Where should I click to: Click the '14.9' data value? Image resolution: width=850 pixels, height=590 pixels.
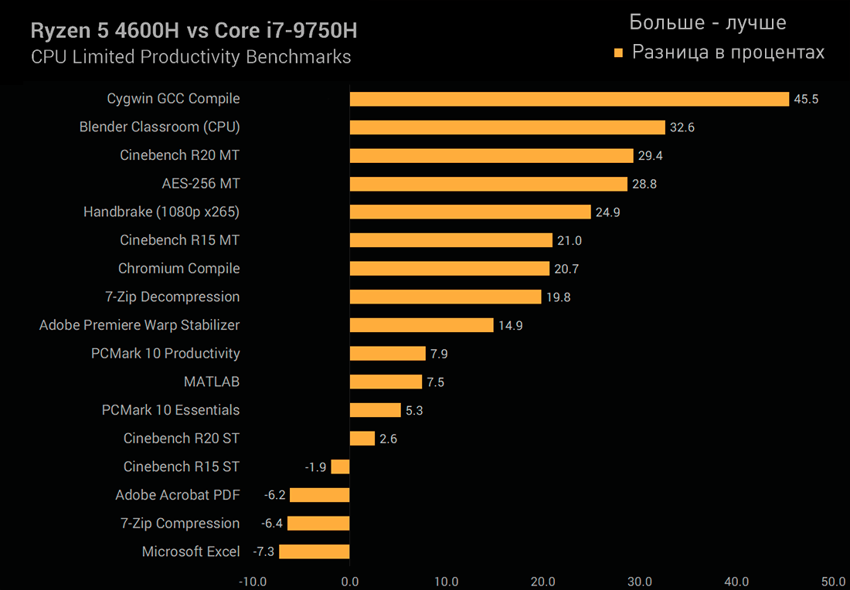click(x=511, y=326)
